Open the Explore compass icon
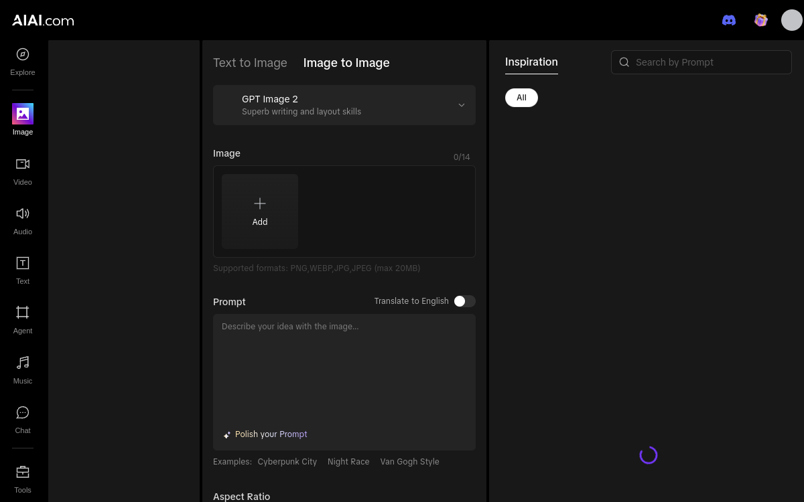 [x=23, y=54]
